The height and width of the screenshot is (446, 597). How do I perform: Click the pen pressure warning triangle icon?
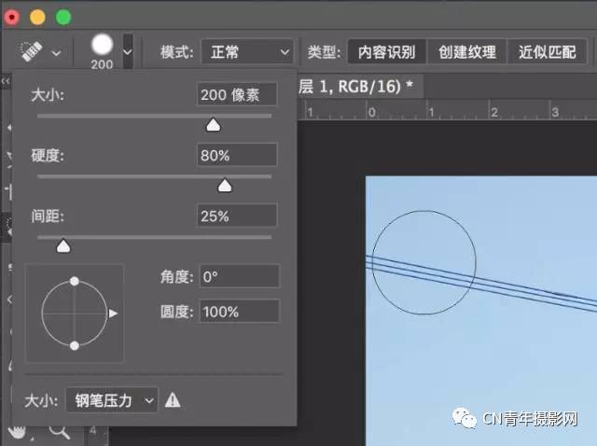click(x=173, y=400)
